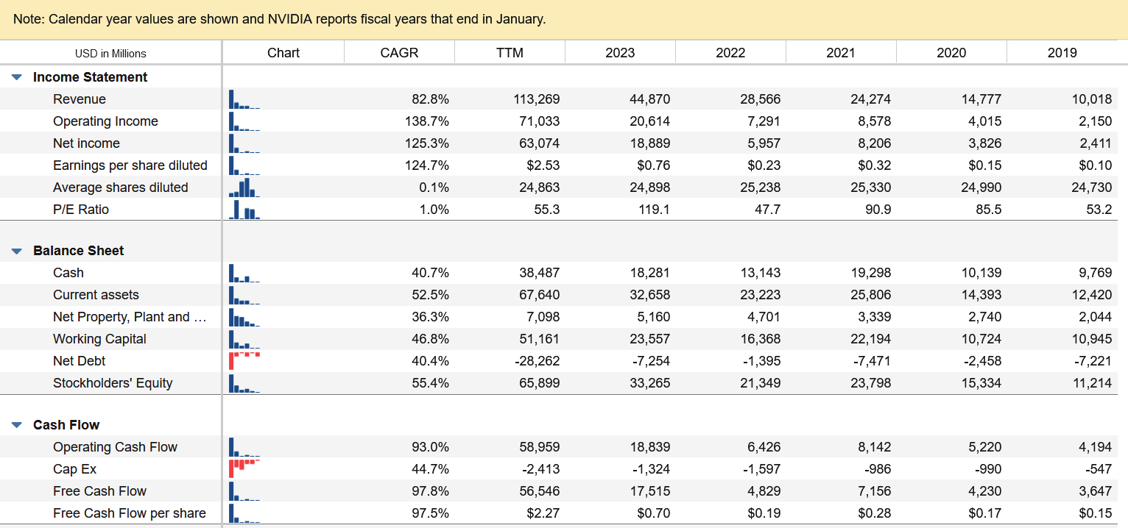Click the Cash 2021 value 19,298

[871, 273]
